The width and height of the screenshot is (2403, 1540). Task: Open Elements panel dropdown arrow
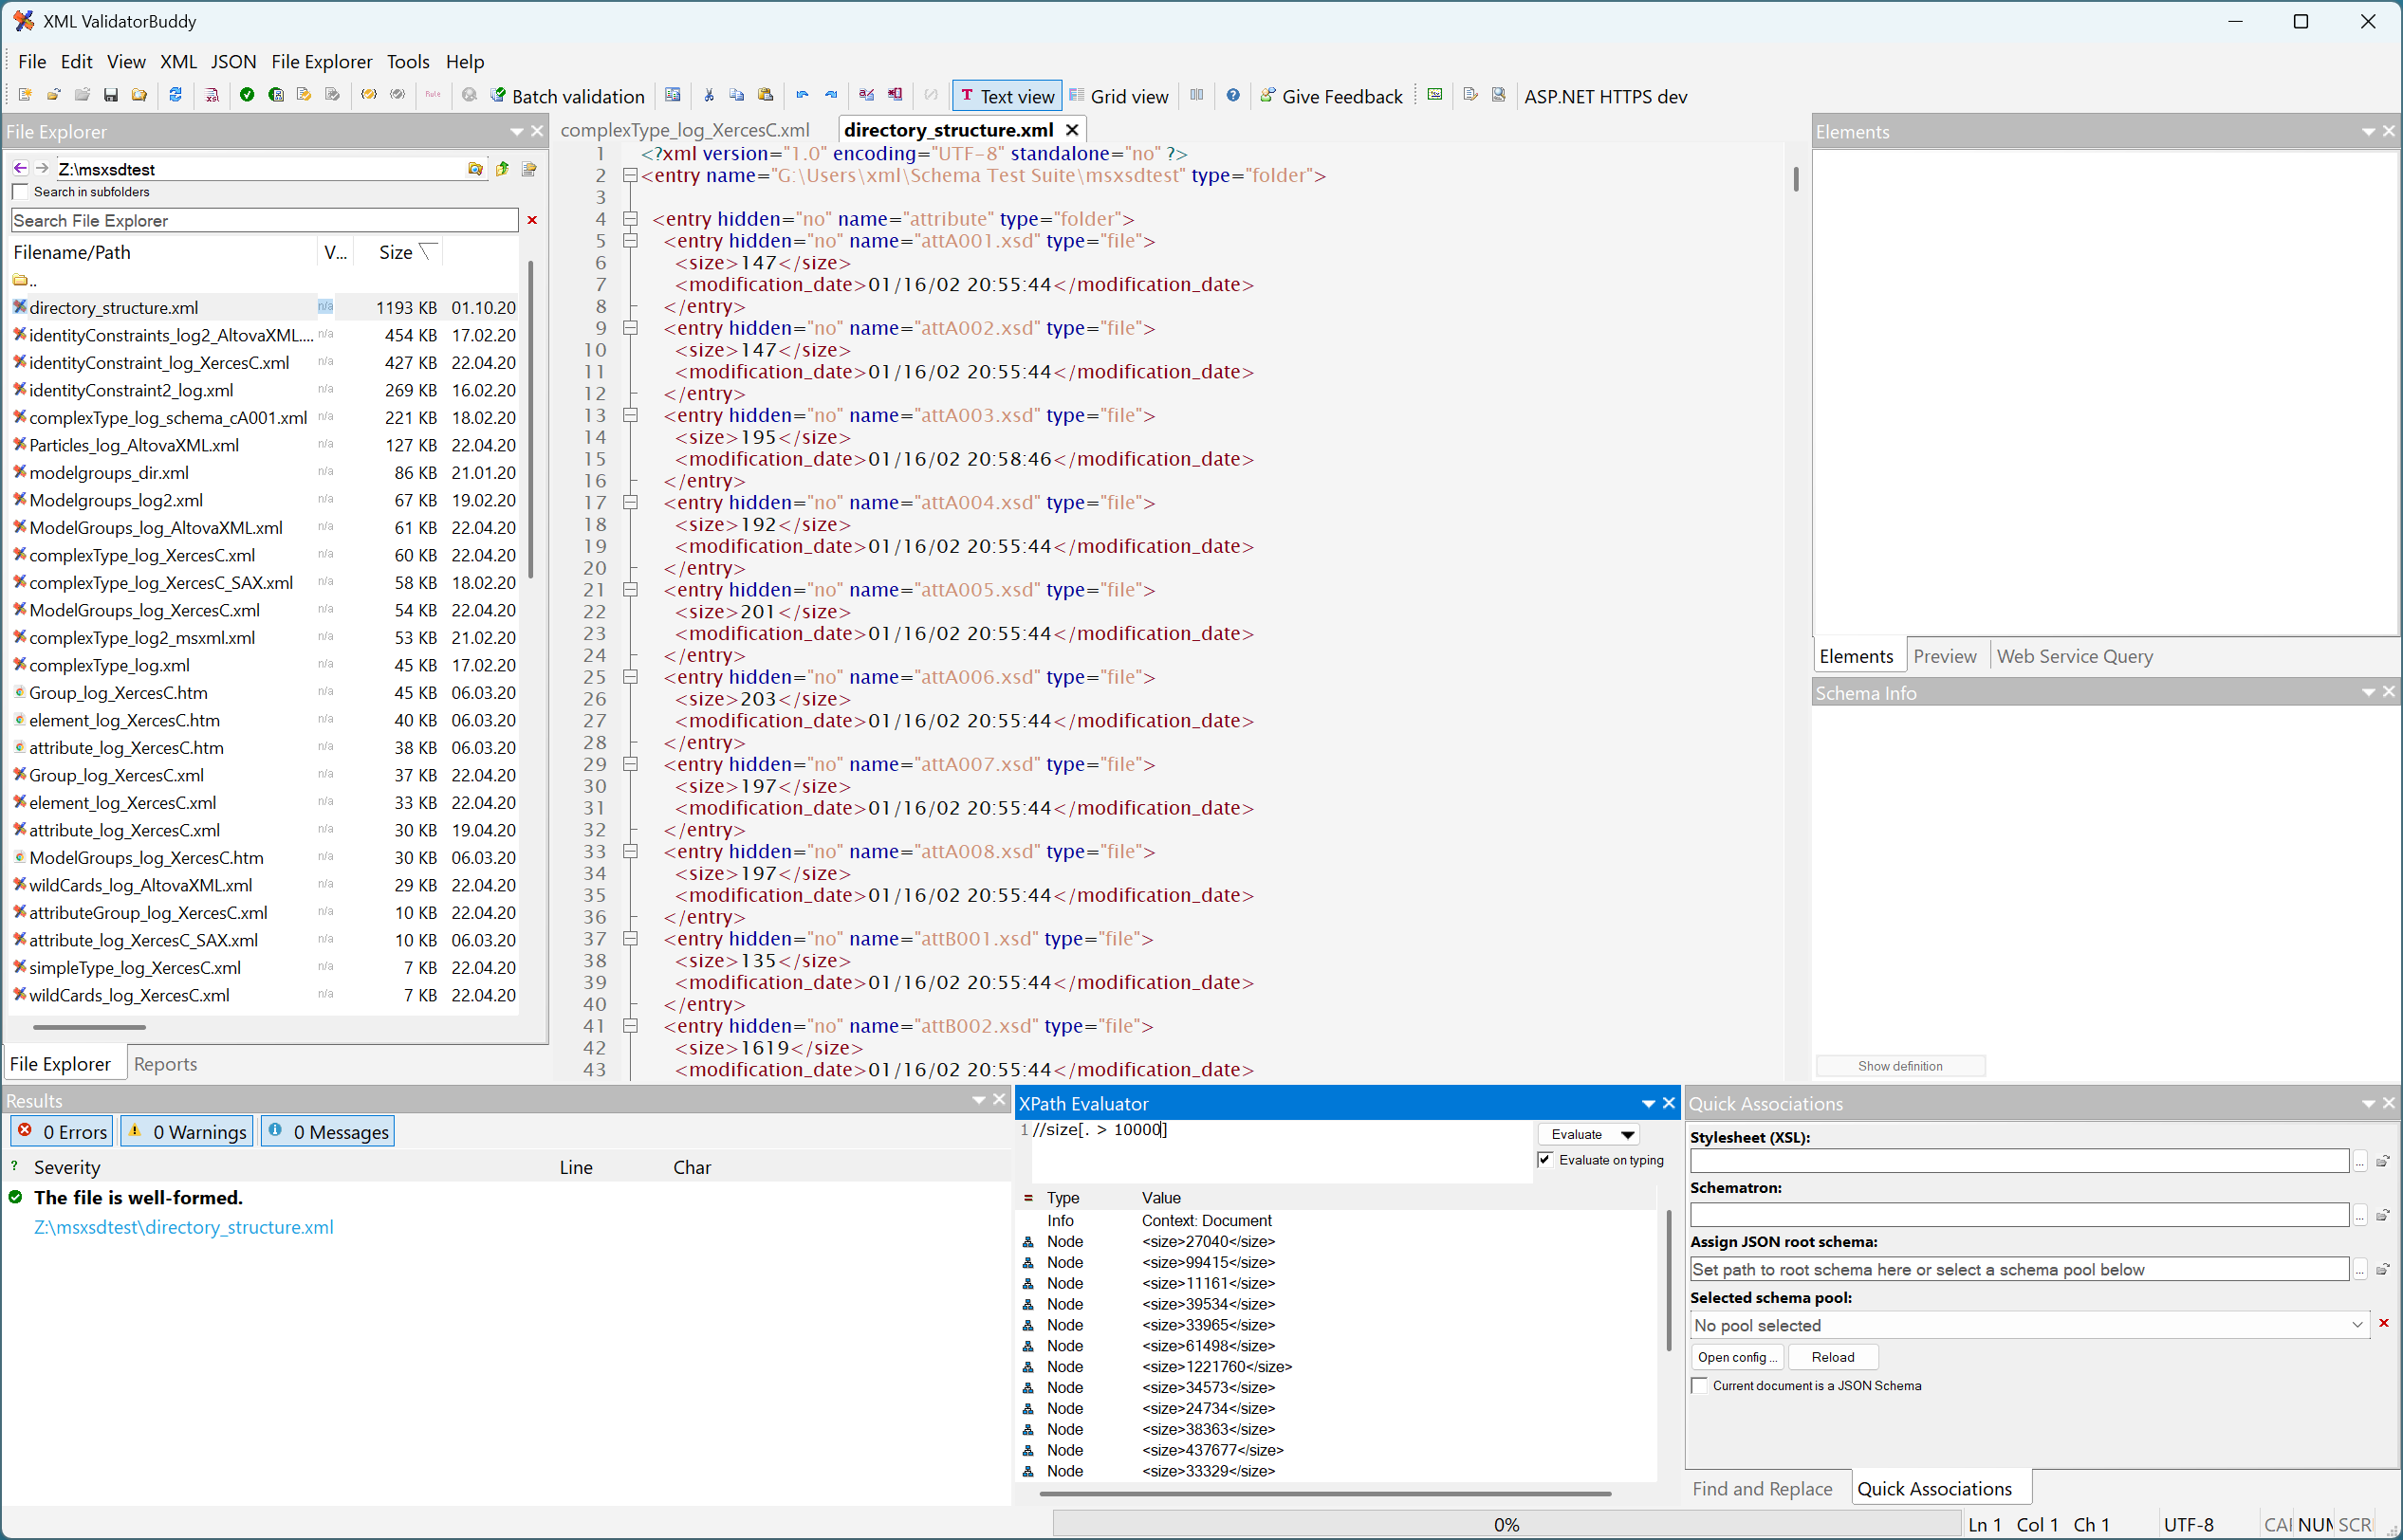2368,132
